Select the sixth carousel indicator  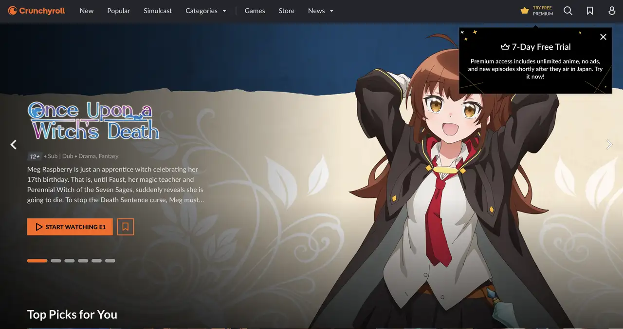[110, 261]
